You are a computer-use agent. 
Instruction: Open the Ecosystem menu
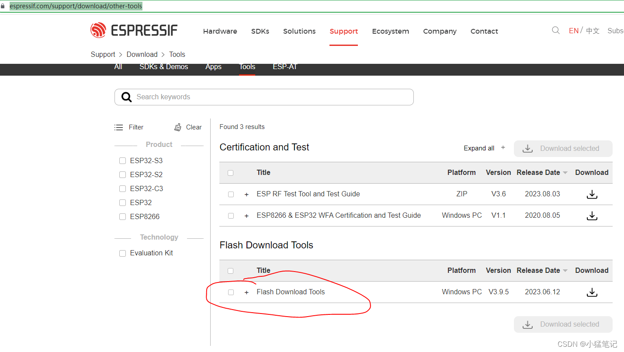pos(390,31)
